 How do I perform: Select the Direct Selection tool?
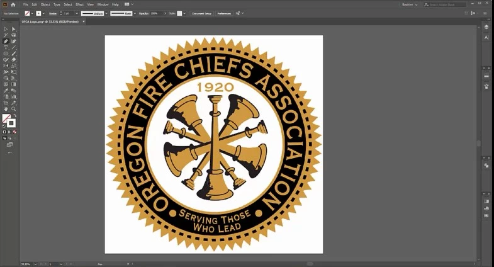point(14,29)
